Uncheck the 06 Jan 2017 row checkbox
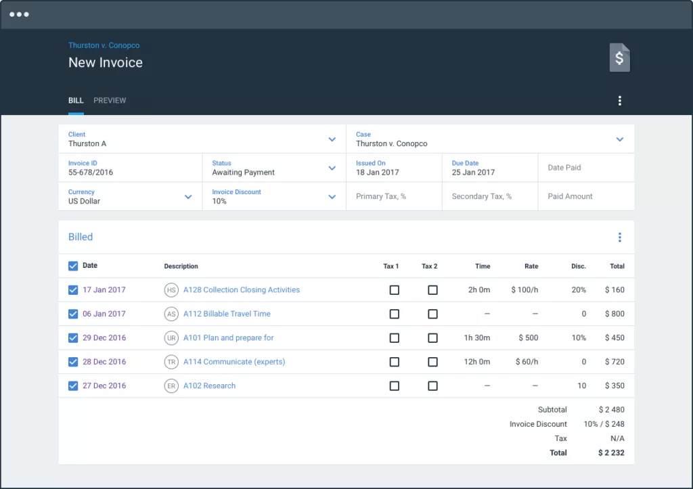Viewport: 693px width, 489px height. [73, 314]
